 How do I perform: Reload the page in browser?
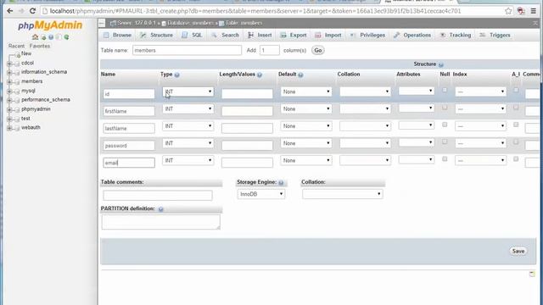point(32,11)
